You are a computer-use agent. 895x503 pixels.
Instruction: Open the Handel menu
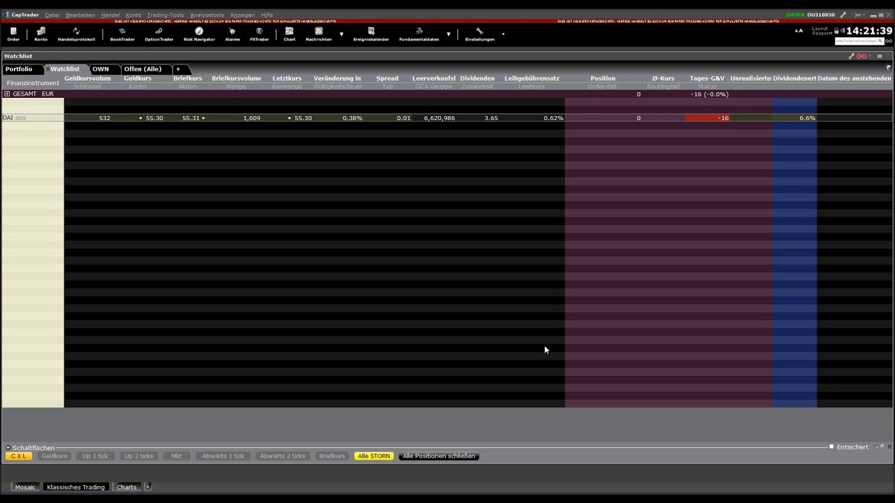110,15
